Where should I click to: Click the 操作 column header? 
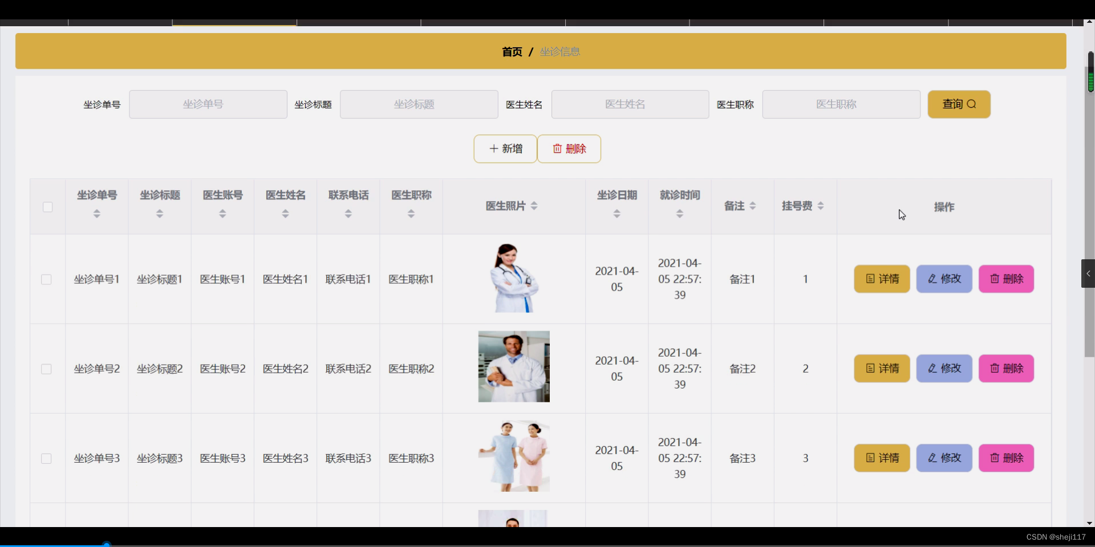click(x=944, y=207)
